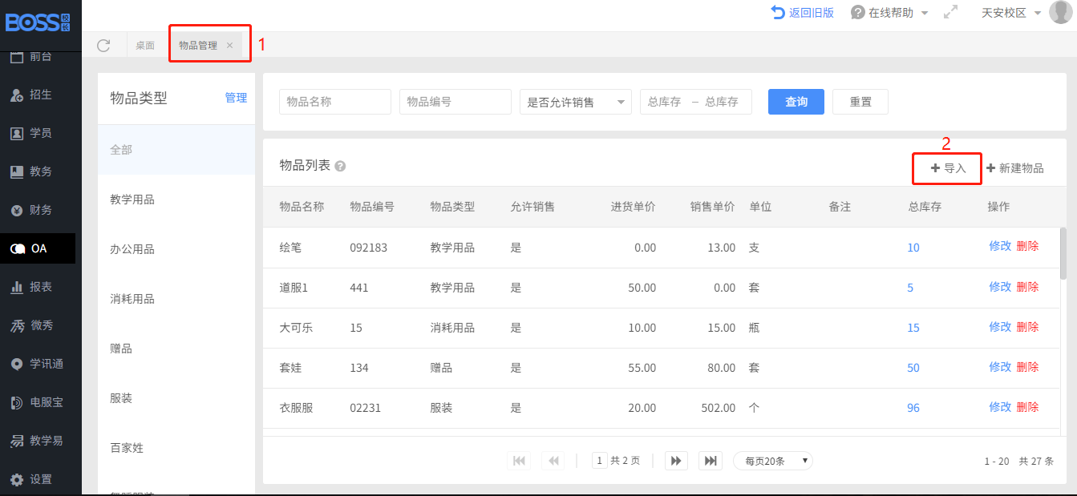Click the help icon beside 物品列表
The height and width of the screenshot is (496, 1077).
pyautogui.click(x=340, y=166)
